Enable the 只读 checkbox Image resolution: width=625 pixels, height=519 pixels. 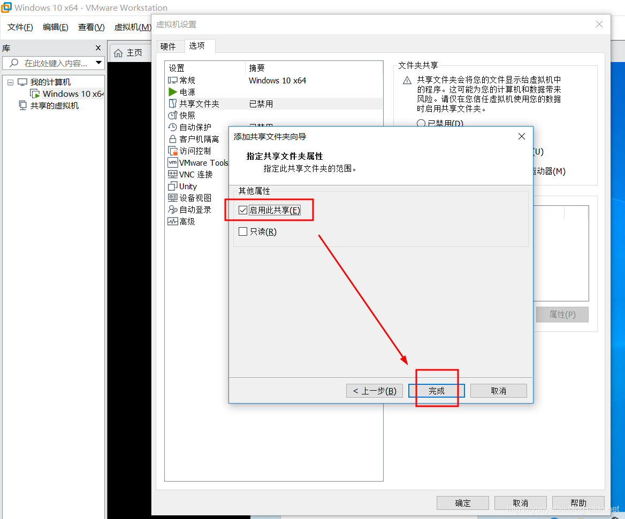243,231
